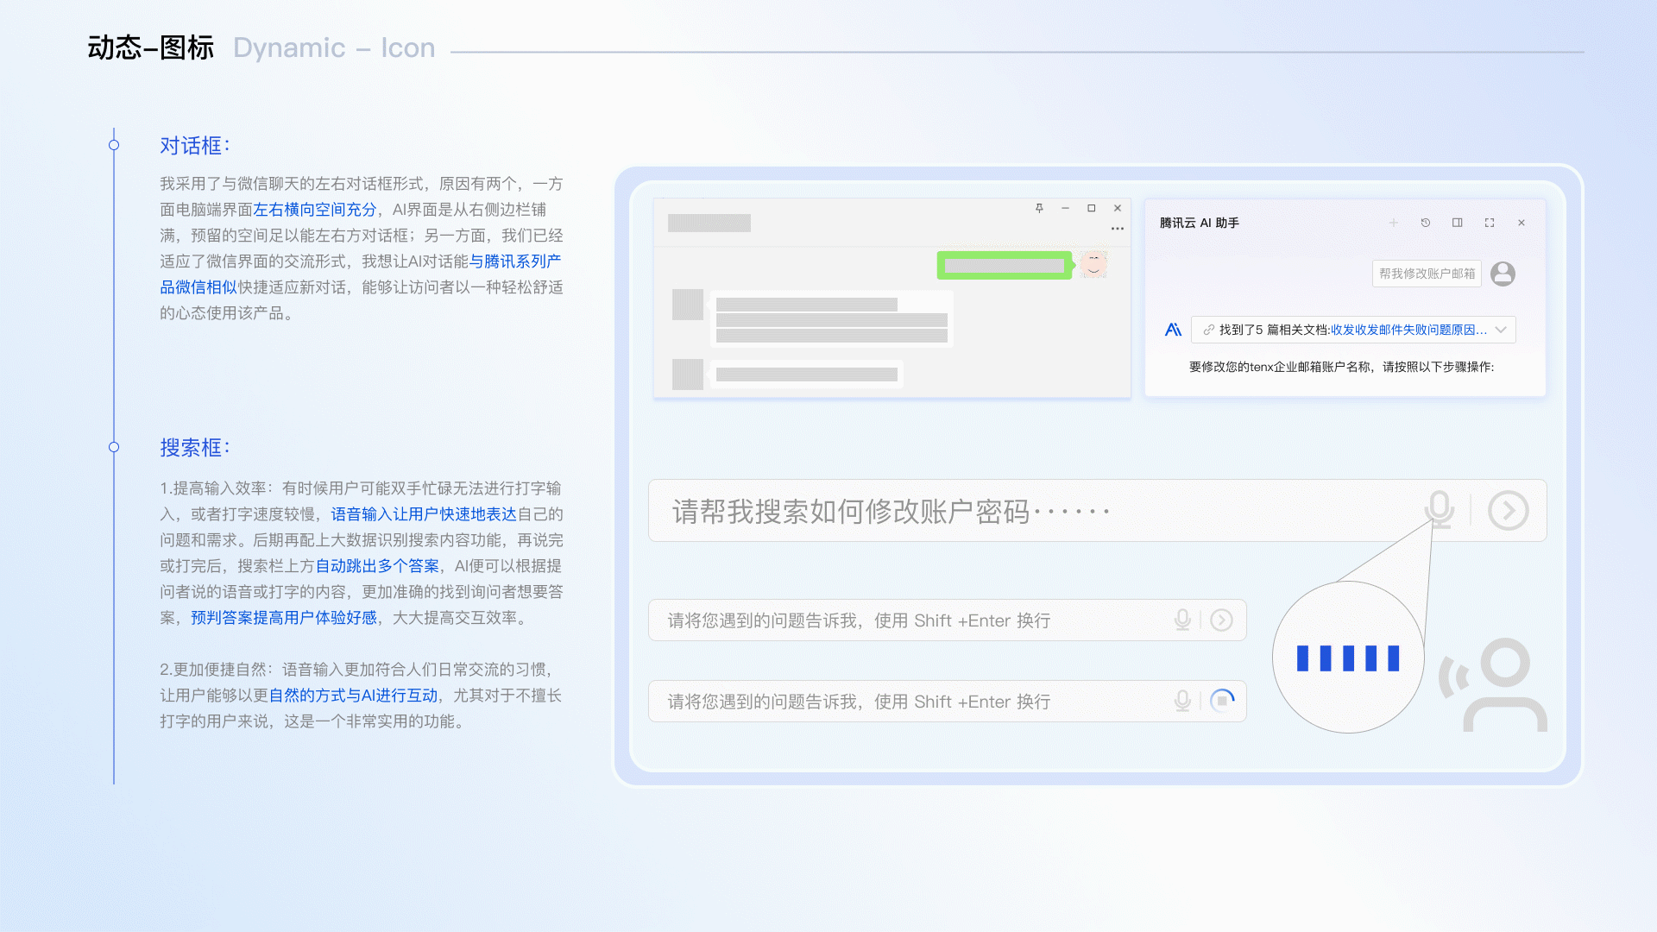Click microphone in the first small input
This screenshot has height=932, width=1657.
pyautogui.click(x=1182, y=620)
